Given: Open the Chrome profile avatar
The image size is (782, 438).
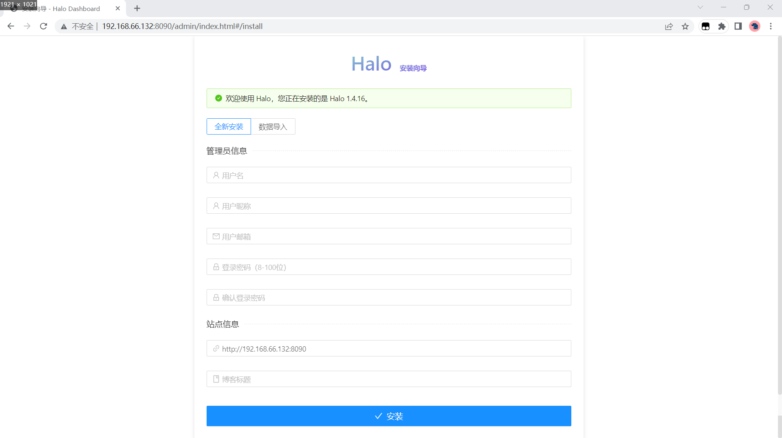Looking at the screenshot, I should pyautogui.click(x=755, y=27).
